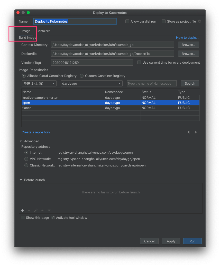Enable Allow parallel run checkbox
The image size is (220, 266).
127,21
